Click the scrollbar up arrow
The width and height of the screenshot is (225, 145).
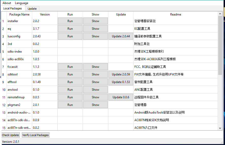pyautogui.click(x=220, y=14)
